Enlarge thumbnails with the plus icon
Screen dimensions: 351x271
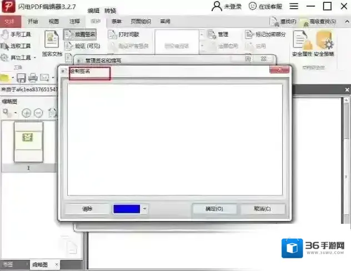(26, 113)
